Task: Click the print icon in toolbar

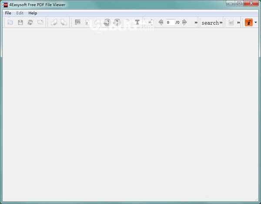Action: click(x=30, y=22)
